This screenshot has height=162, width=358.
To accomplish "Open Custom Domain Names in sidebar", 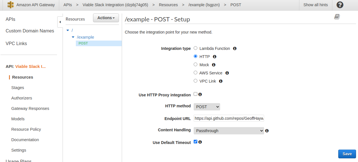I will tap(30, 31).
